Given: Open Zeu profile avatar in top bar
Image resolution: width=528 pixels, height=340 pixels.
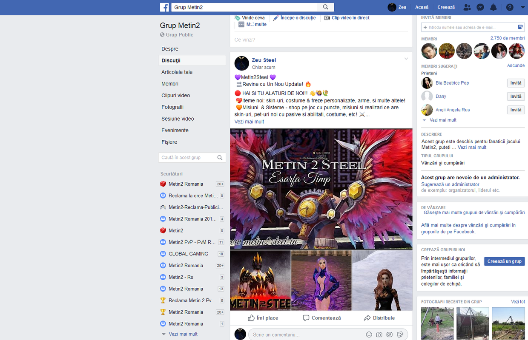Looking at the screenshot, I should click(392, 7).
